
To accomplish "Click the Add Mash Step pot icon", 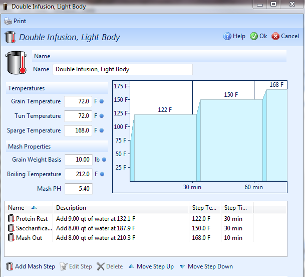I will coord(10,266).
